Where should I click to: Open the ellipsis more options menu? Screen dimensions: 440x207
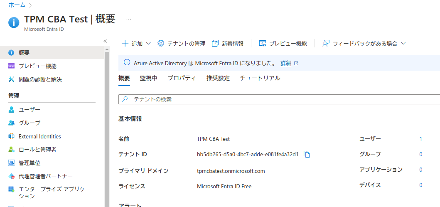click(129, 19)
